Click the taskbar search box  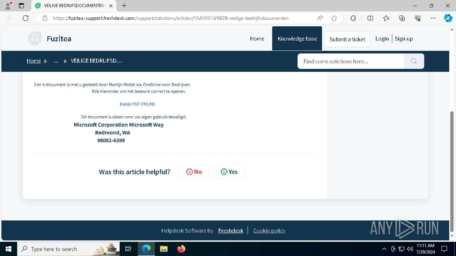pyautogui.click(x=68, y=249)
